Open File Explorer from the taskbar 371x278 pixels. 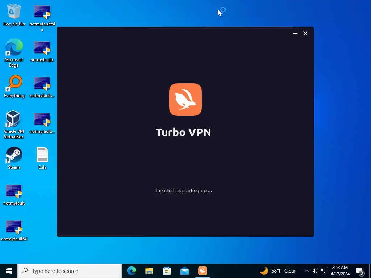point(149,271)
